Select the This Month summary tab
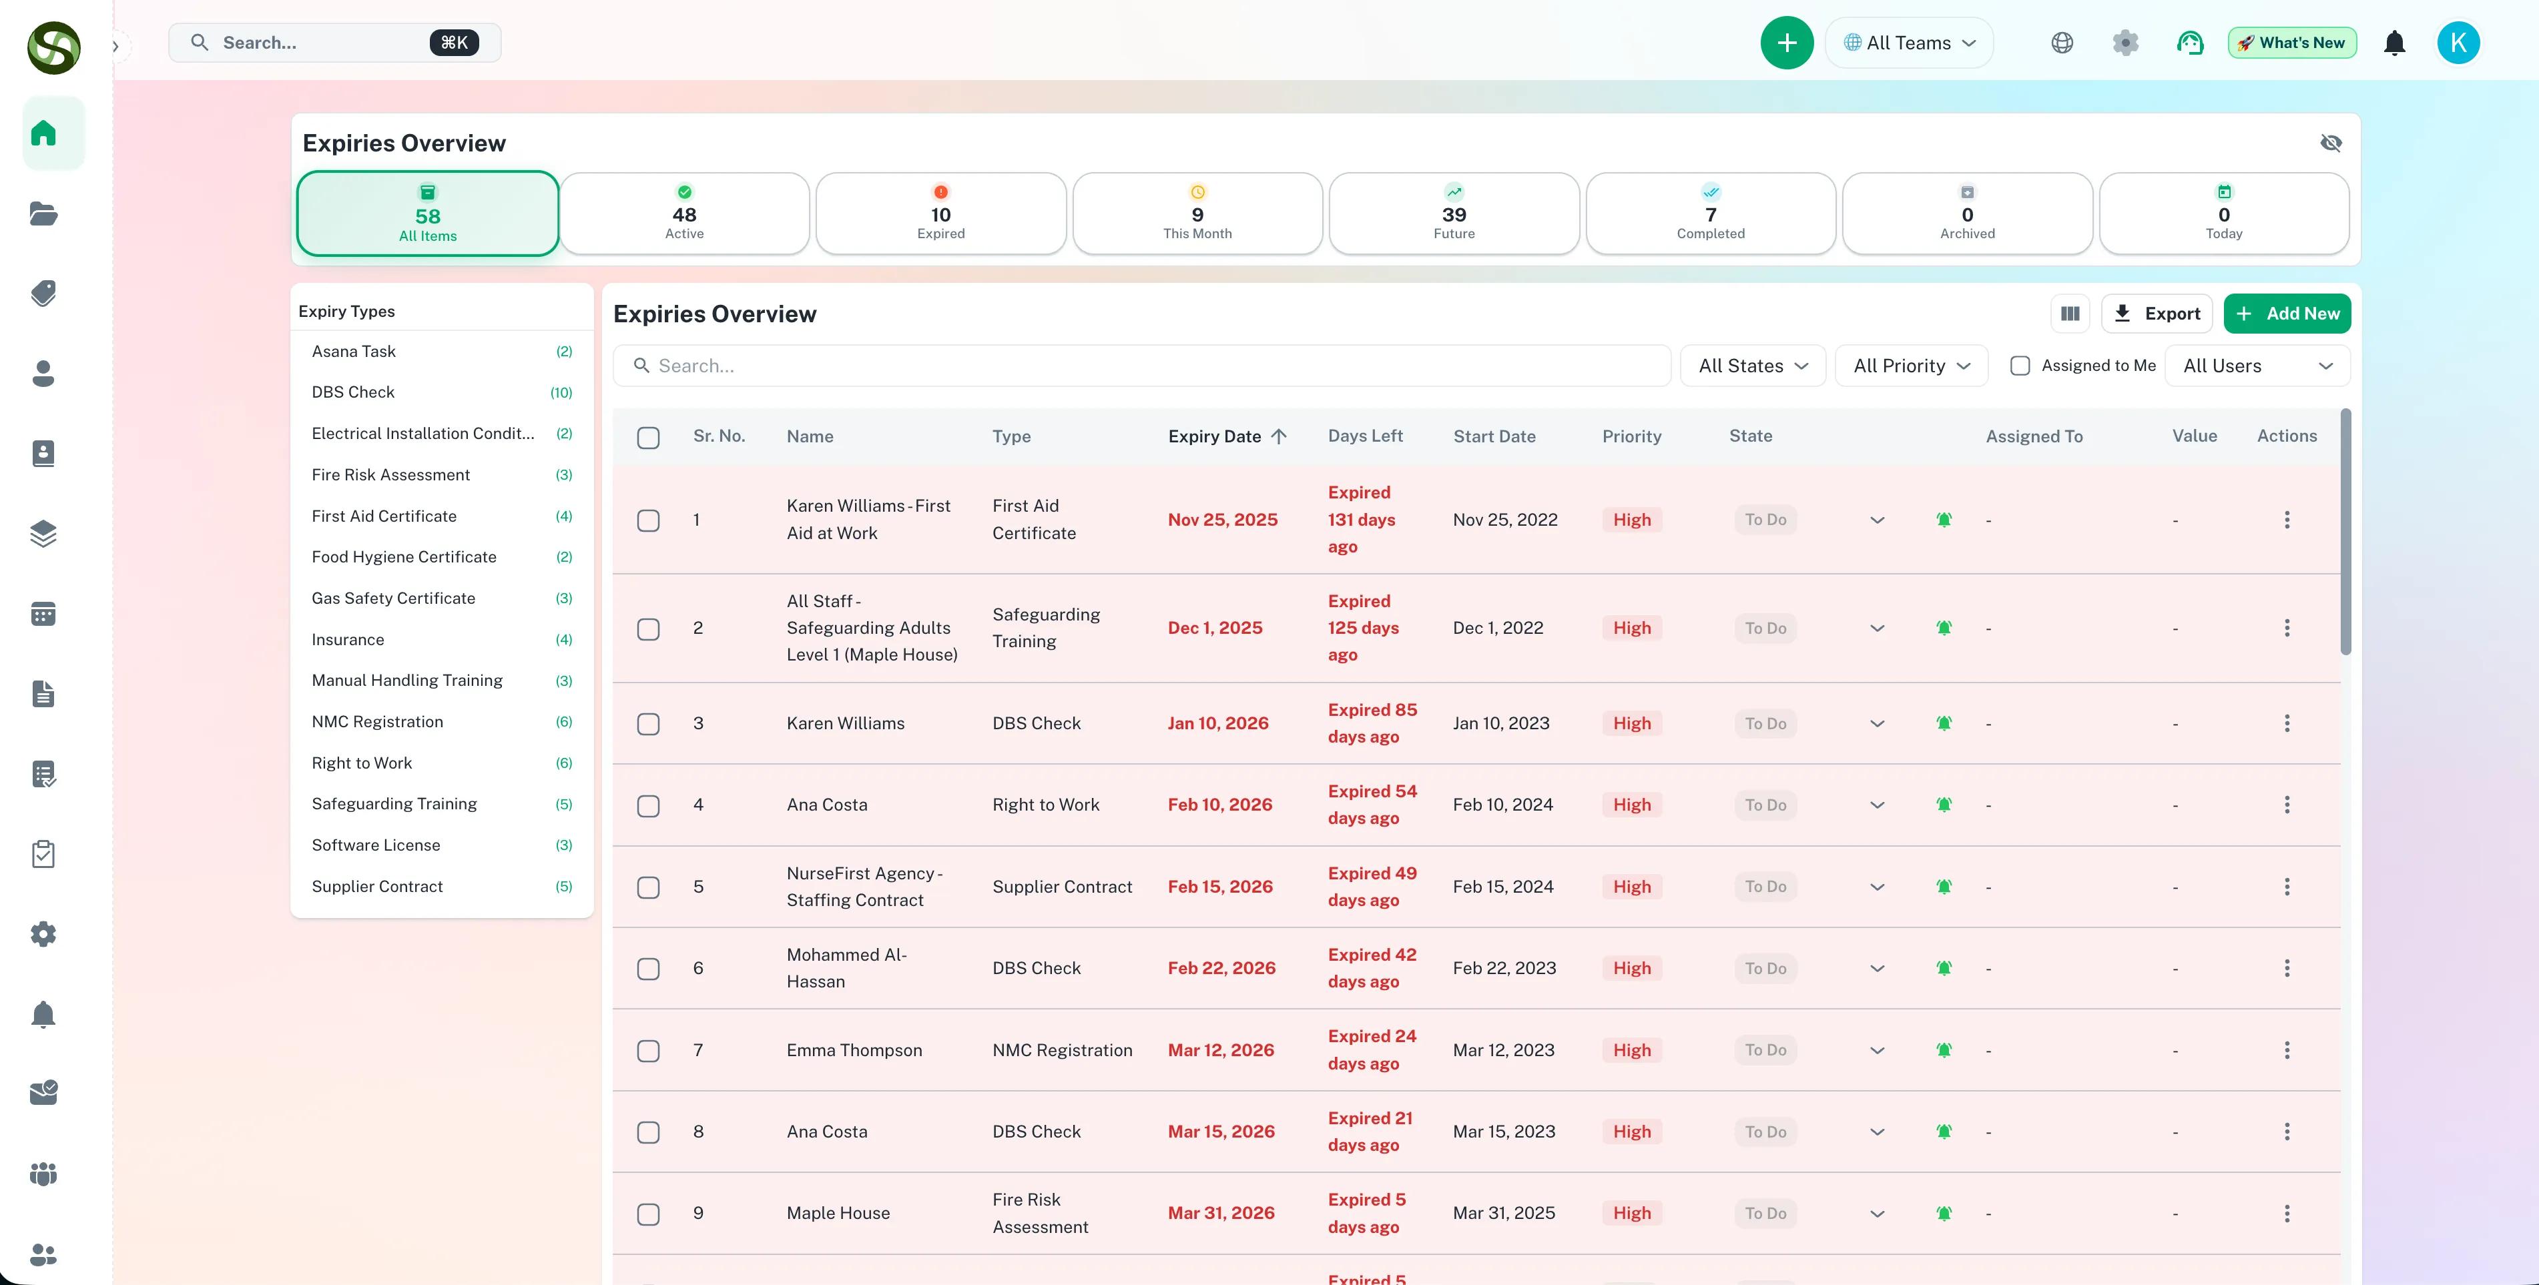 tap(1197, 214)
